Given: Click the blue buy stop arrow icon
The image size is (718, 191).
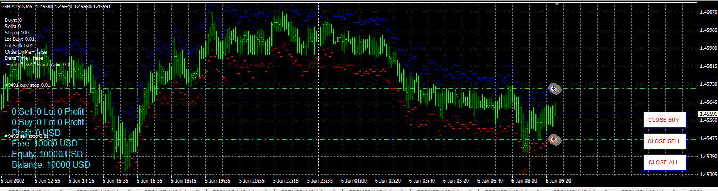Looking at the screenshot, I should pyautogui.click(x=555, y=89).
